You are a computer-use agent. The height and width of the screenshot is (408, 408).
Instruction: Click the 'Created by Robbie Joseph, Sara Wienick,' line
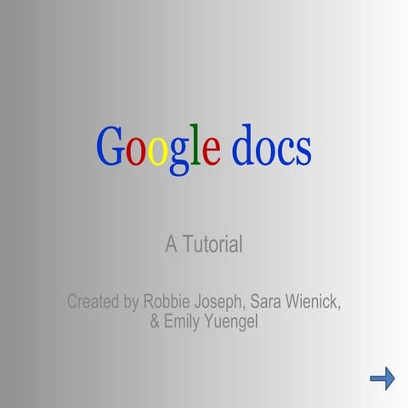[204, 302]
